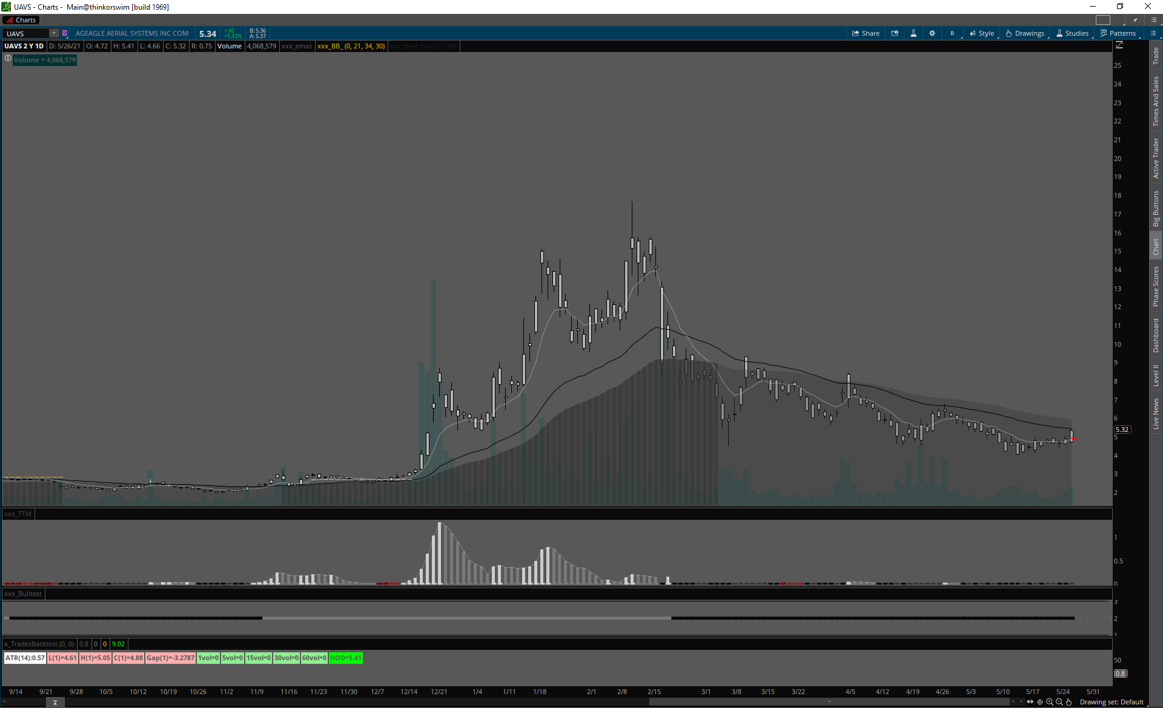This screenshot has width=1163, height=708.
Task: Click the pan hand drawing tool icon
Action: click(x=1069, y=702)
